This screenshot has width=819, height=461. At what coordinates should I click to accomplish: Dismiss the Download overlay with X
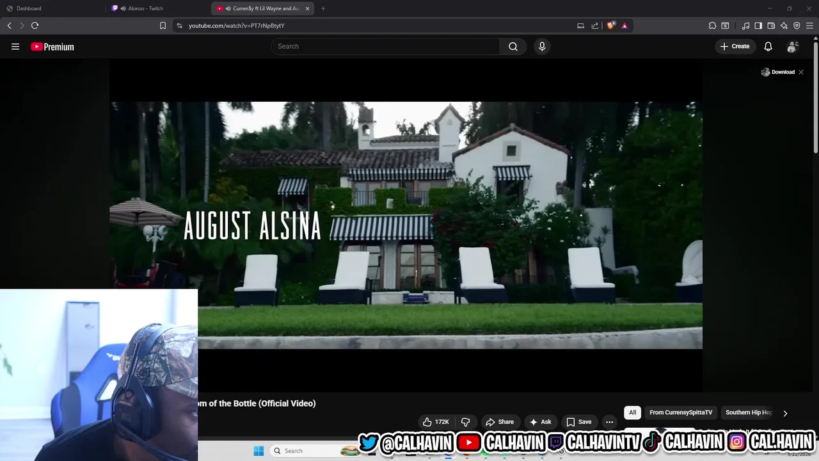click(801, 72)
